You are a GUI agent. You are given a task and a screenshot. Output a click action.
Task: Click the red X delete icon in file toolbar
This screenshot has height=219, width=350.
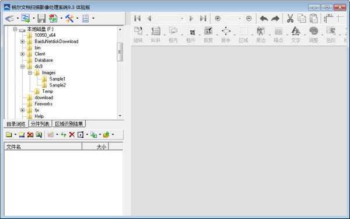pos(72,134)
